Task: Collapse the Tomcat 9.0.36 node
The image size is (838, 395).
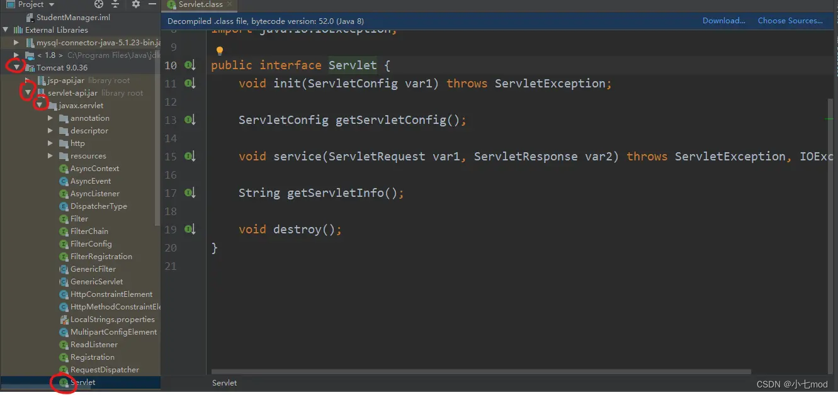Action: point(17,68)
